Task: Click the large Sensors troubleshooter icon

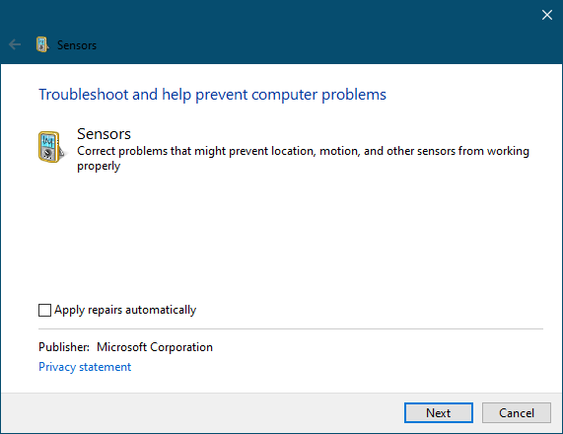Action: click(x=51, y=147)
